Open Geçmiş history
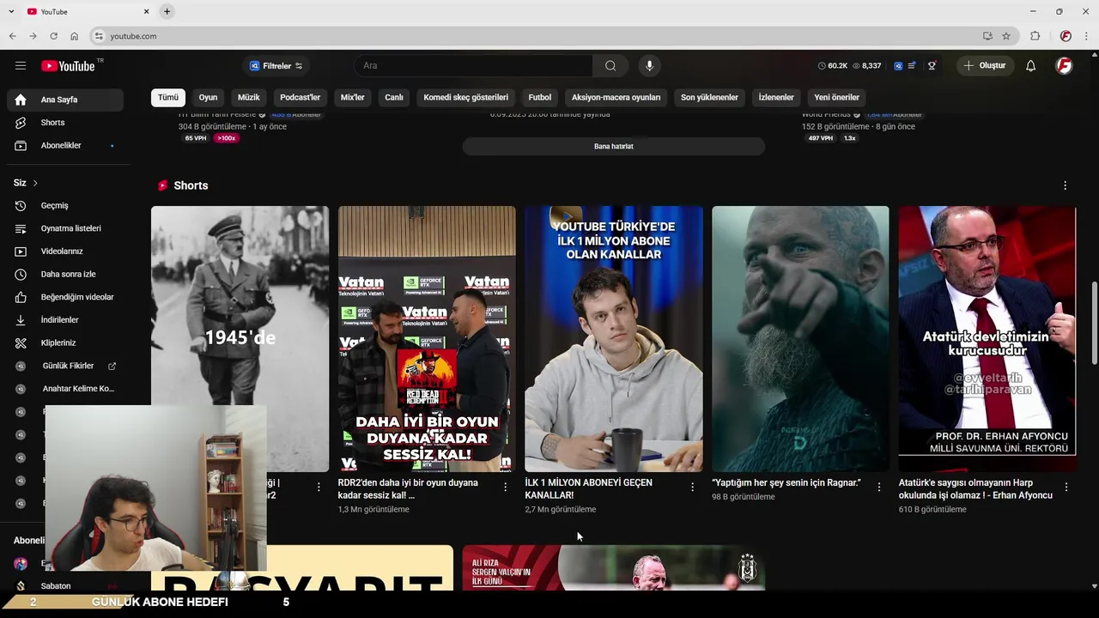The height and width of the screenshot is (618, 1099). [x=65, y=206]
